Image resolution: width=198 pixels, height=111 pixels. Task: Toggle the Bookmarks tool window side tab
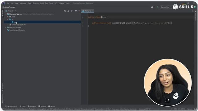[2, 99]
